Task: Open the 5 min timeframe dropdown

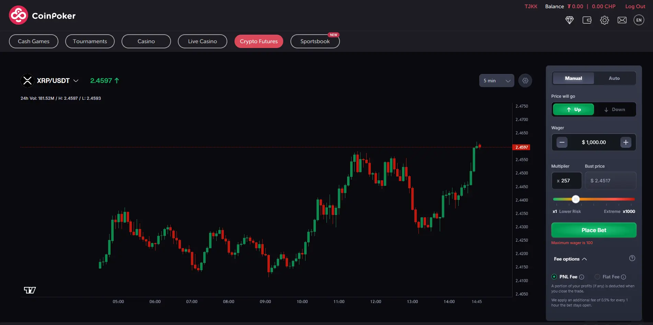Action: coord(496,81)
